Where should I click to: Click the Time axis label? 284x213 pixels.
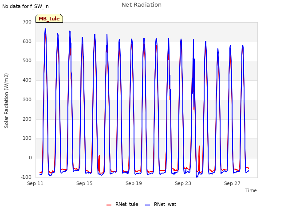pyautogui.click(x=251, y=190)
